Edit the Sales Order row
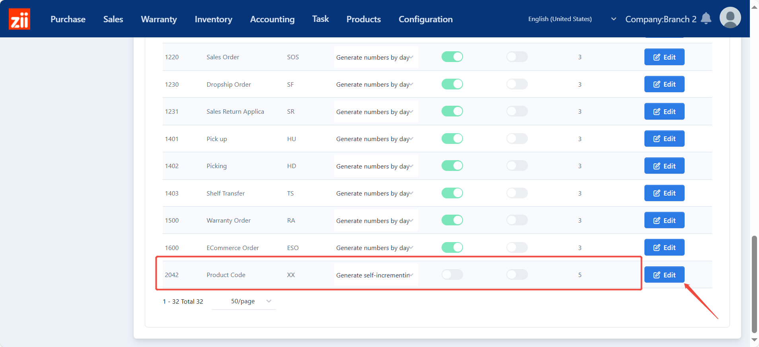The height and width of the screenshot is (347, 759). [664, 57]
